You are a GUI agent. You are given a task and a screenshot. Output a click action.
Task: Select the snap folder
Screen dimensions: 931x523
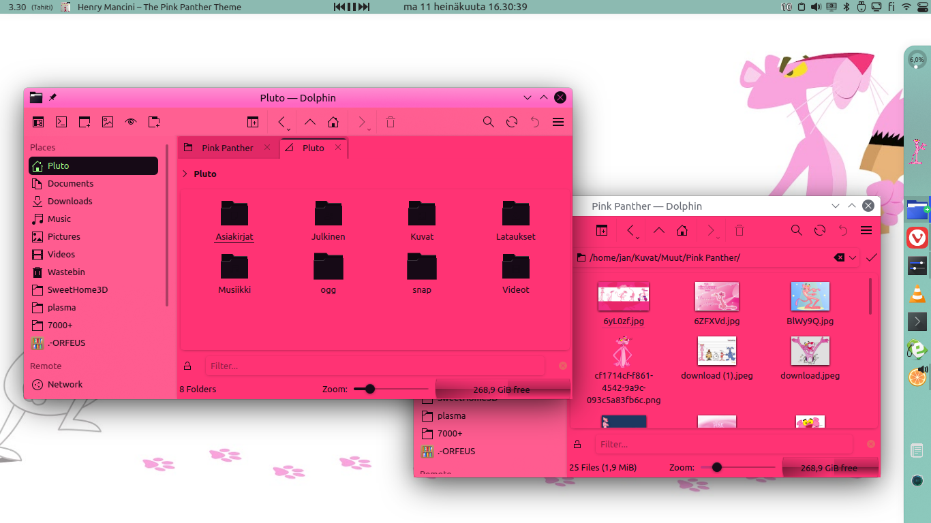coord(422,274)
